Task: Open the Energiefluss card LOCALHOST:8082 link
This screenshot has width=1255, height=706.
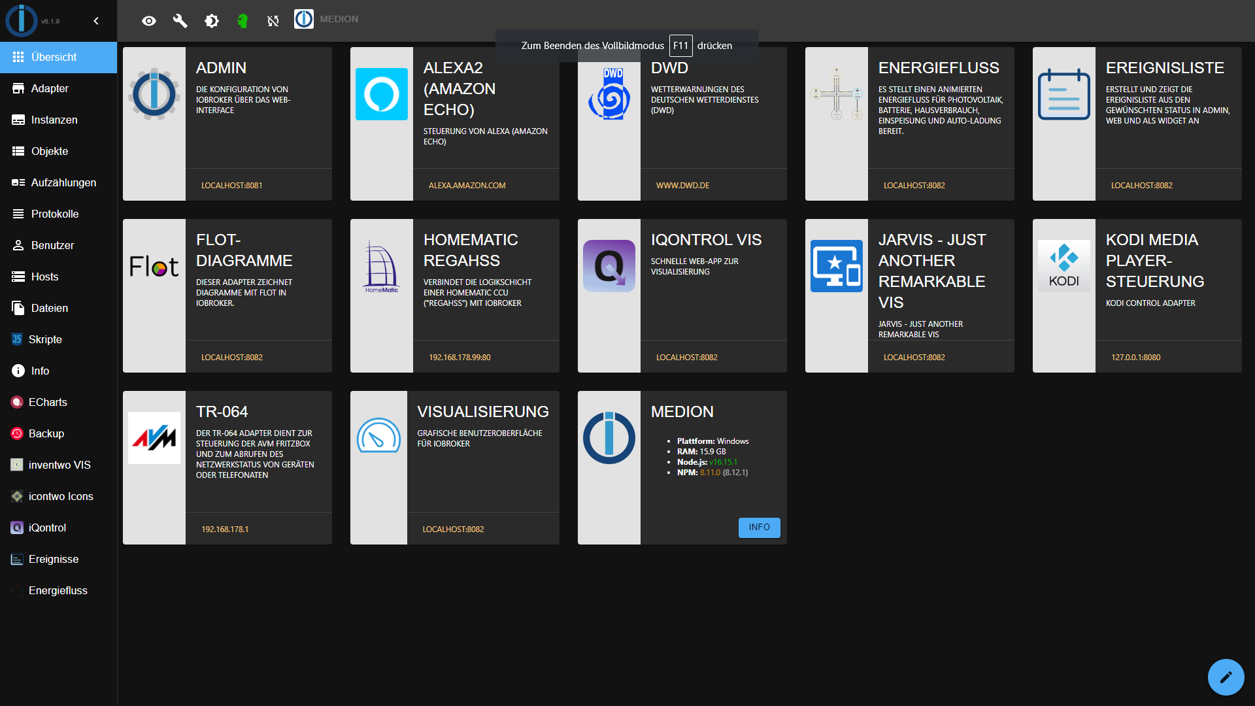Action: 914,186
